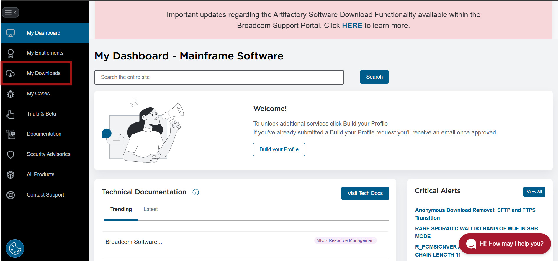Click the MICS Resource Management tag
Image resolution: width=558 pixels, height=261 pixels.
(x=346, y=240)
